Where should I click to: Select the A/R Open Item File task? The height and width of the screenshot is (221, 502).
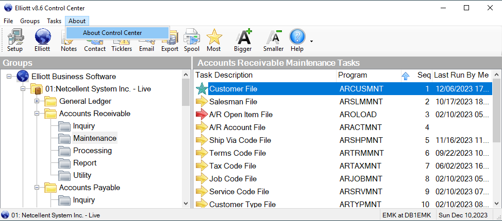click(241, 114)
